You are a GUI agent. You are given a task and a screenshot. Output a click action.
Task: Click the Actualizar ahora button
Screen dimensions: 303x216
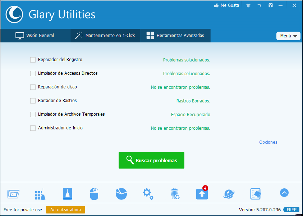65,210
